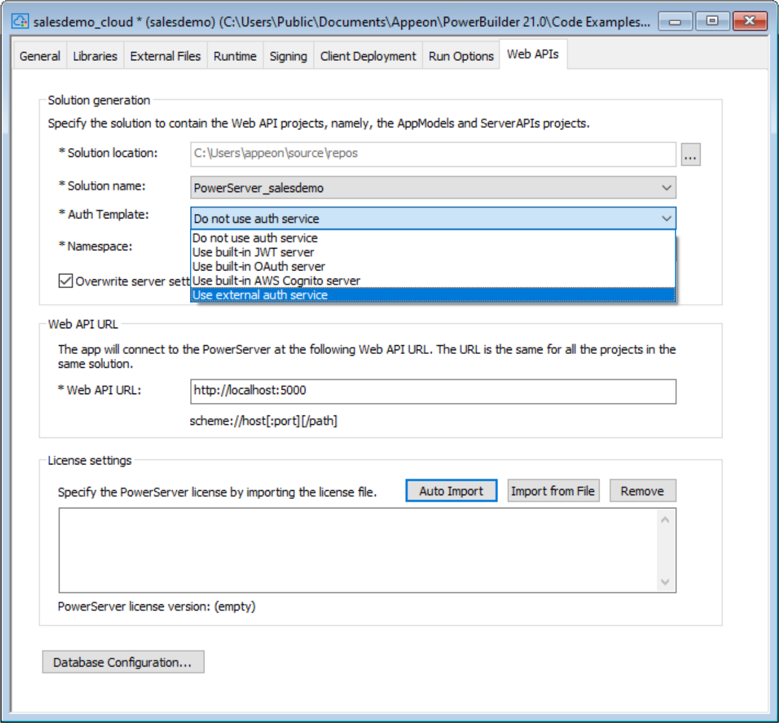The width and height of the screenshot is (779, 723).
Task: Maximize the project painter window
Action: tap(713, 21)
